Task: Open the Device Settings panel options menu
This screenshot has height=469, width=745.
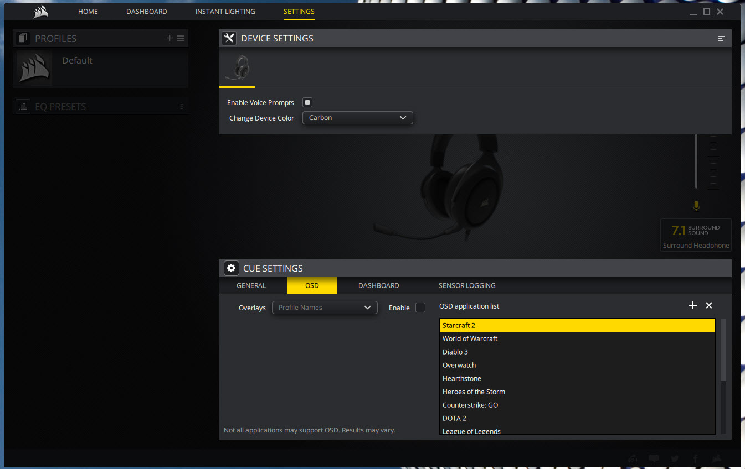Action: [721, 38]
